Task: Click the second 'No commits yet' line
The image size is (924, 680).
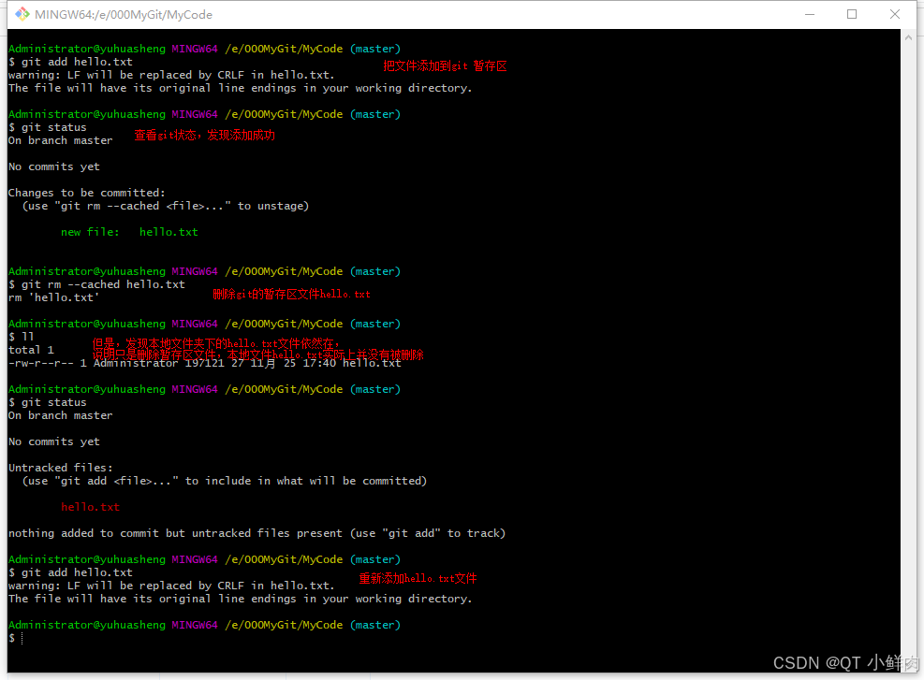Action: point(54,441)
